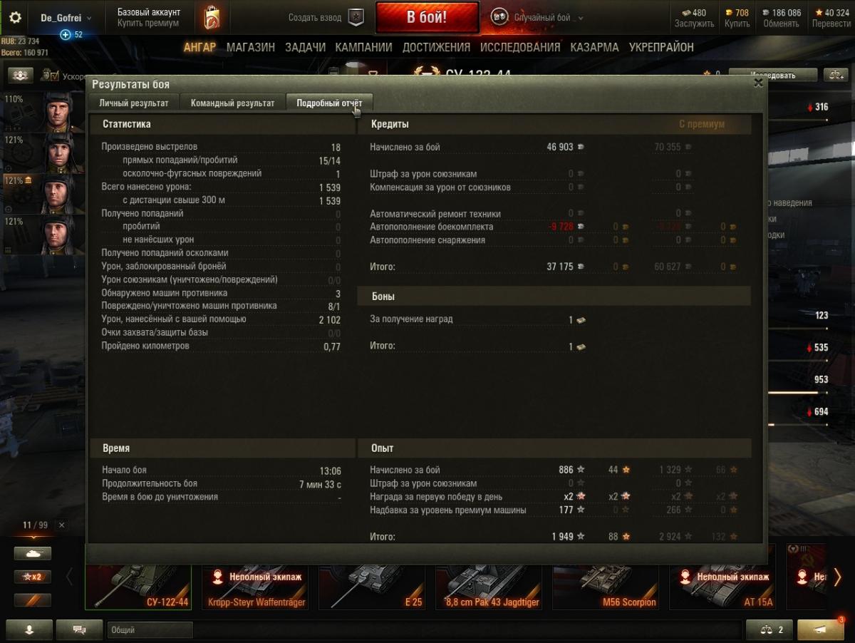Switch to Командный результат tab

[x=232, y=103]
